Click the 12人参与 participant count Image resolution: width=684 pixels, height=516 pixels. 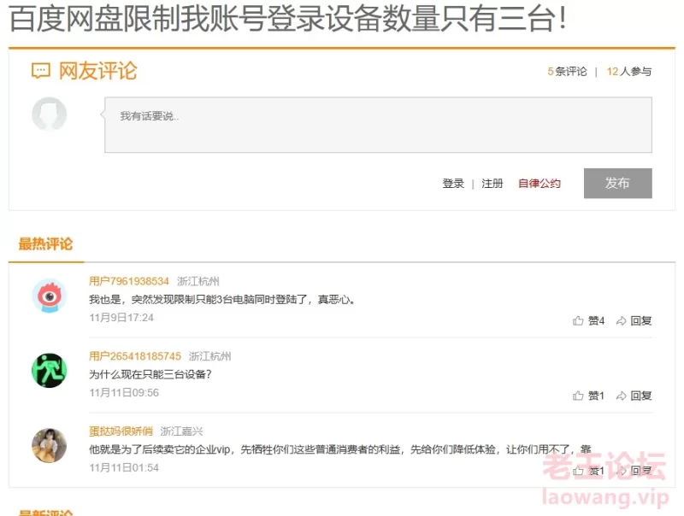tap(629, 72)
